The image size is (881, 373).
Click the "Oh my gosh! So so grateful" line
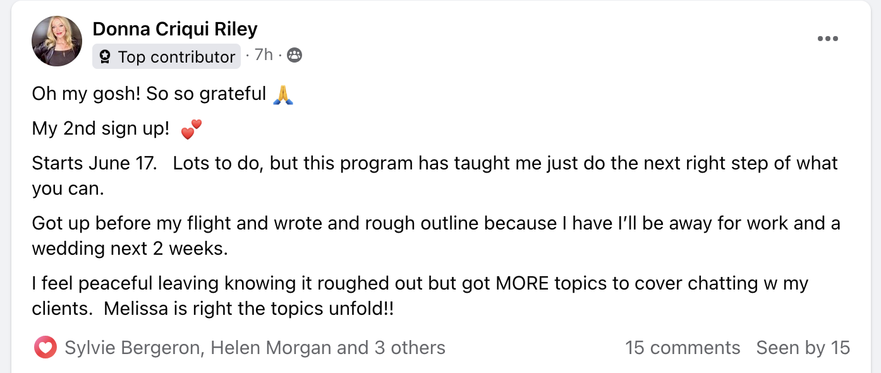pyautogui.click(x=149, y=94)
